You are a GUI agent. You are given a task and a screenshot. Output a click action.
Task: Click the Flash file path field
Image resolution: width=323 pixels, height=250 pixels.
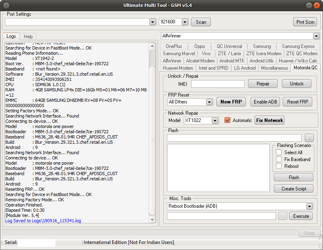click(x=234, y=138)
